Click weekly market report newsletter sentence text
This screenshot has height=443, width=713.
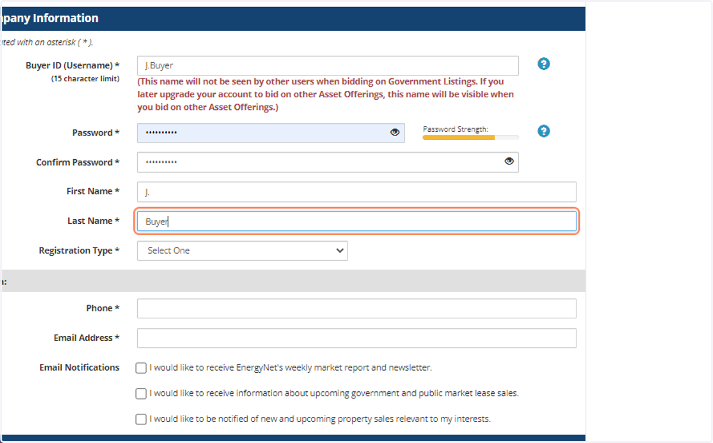point(291,368)
